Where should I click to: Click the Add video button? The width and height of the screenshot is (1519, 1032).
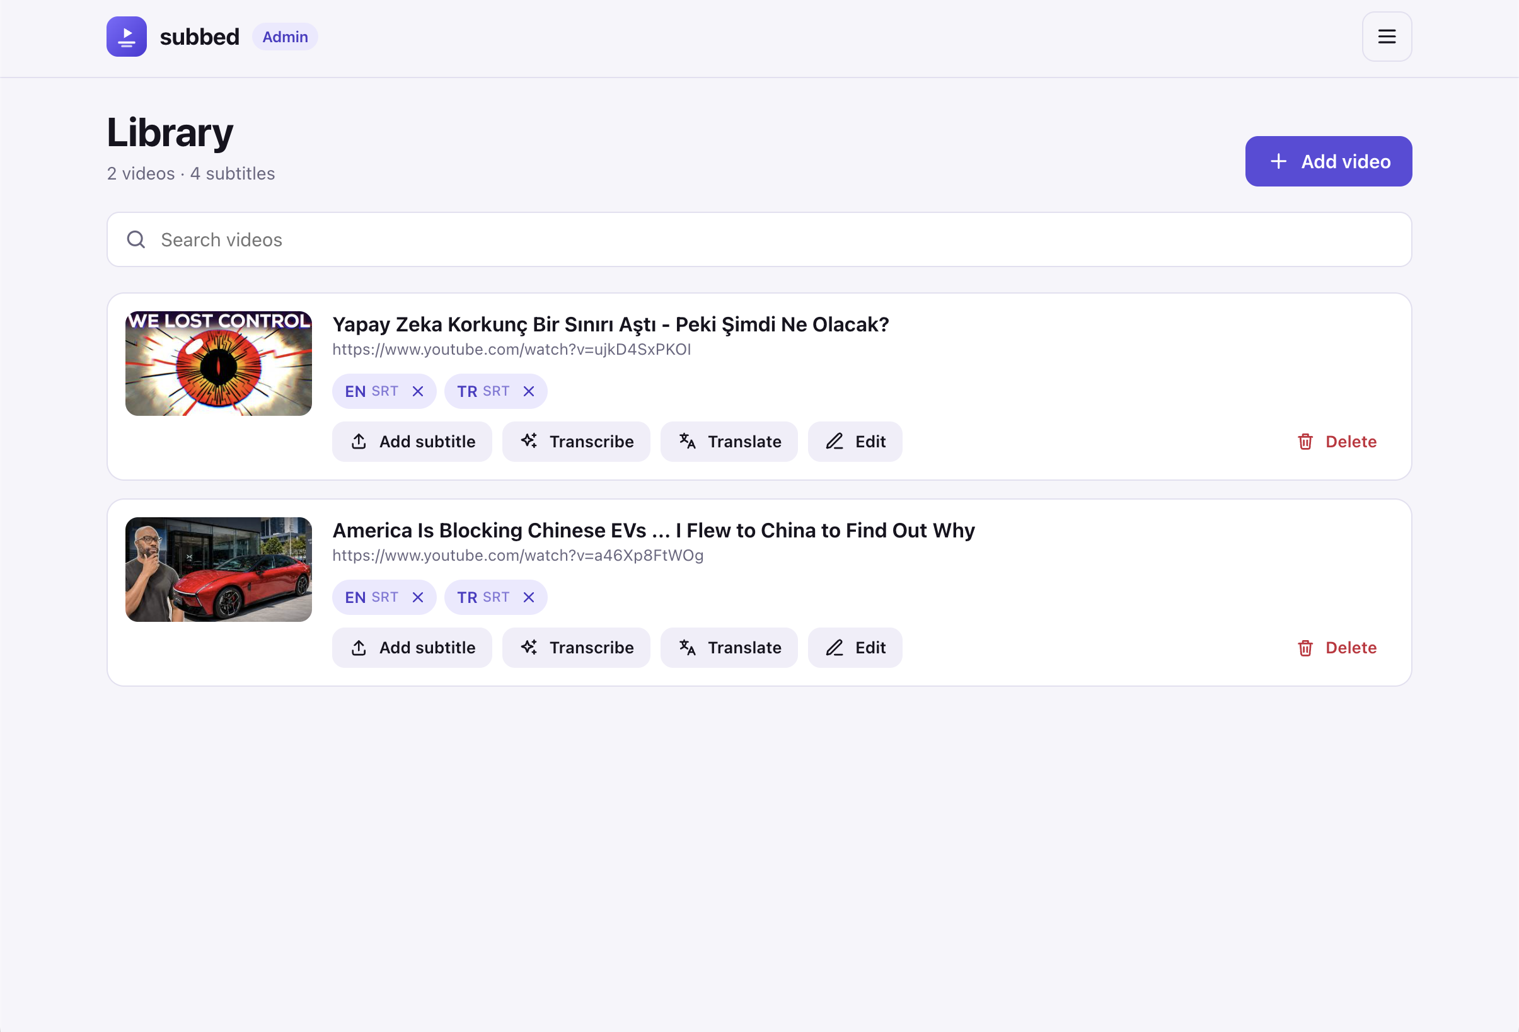pyautogui.click(x=1328, y=161)
